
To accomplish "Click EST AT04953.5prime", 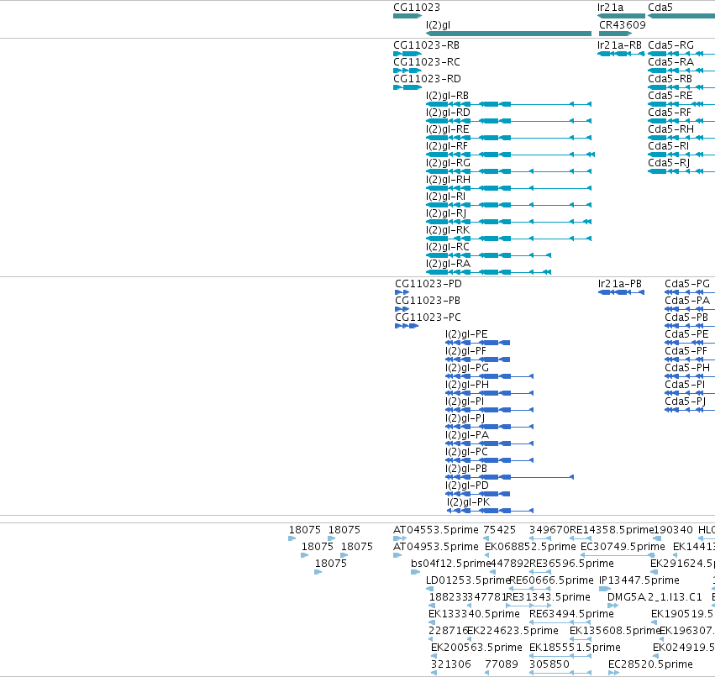I will click(435, 547).
